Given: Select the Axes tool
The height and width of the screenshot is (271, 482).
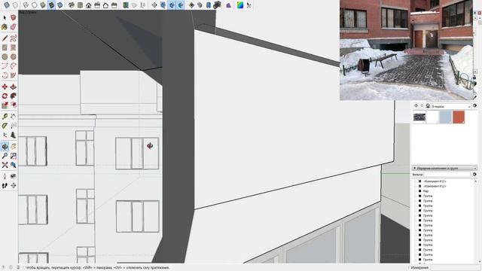Looking at the screenshot, I should [5, 135].
